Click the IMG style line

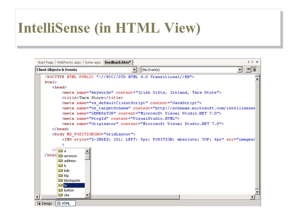coord(159,139)
